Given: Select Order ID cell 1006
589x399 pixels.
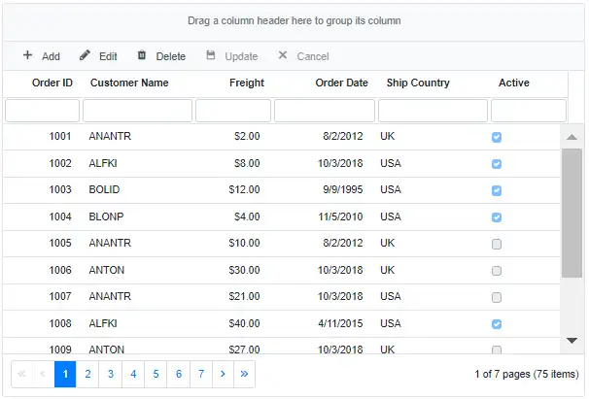Looking at the screenshot, I should pyautogui.click(x=60, y=270).
